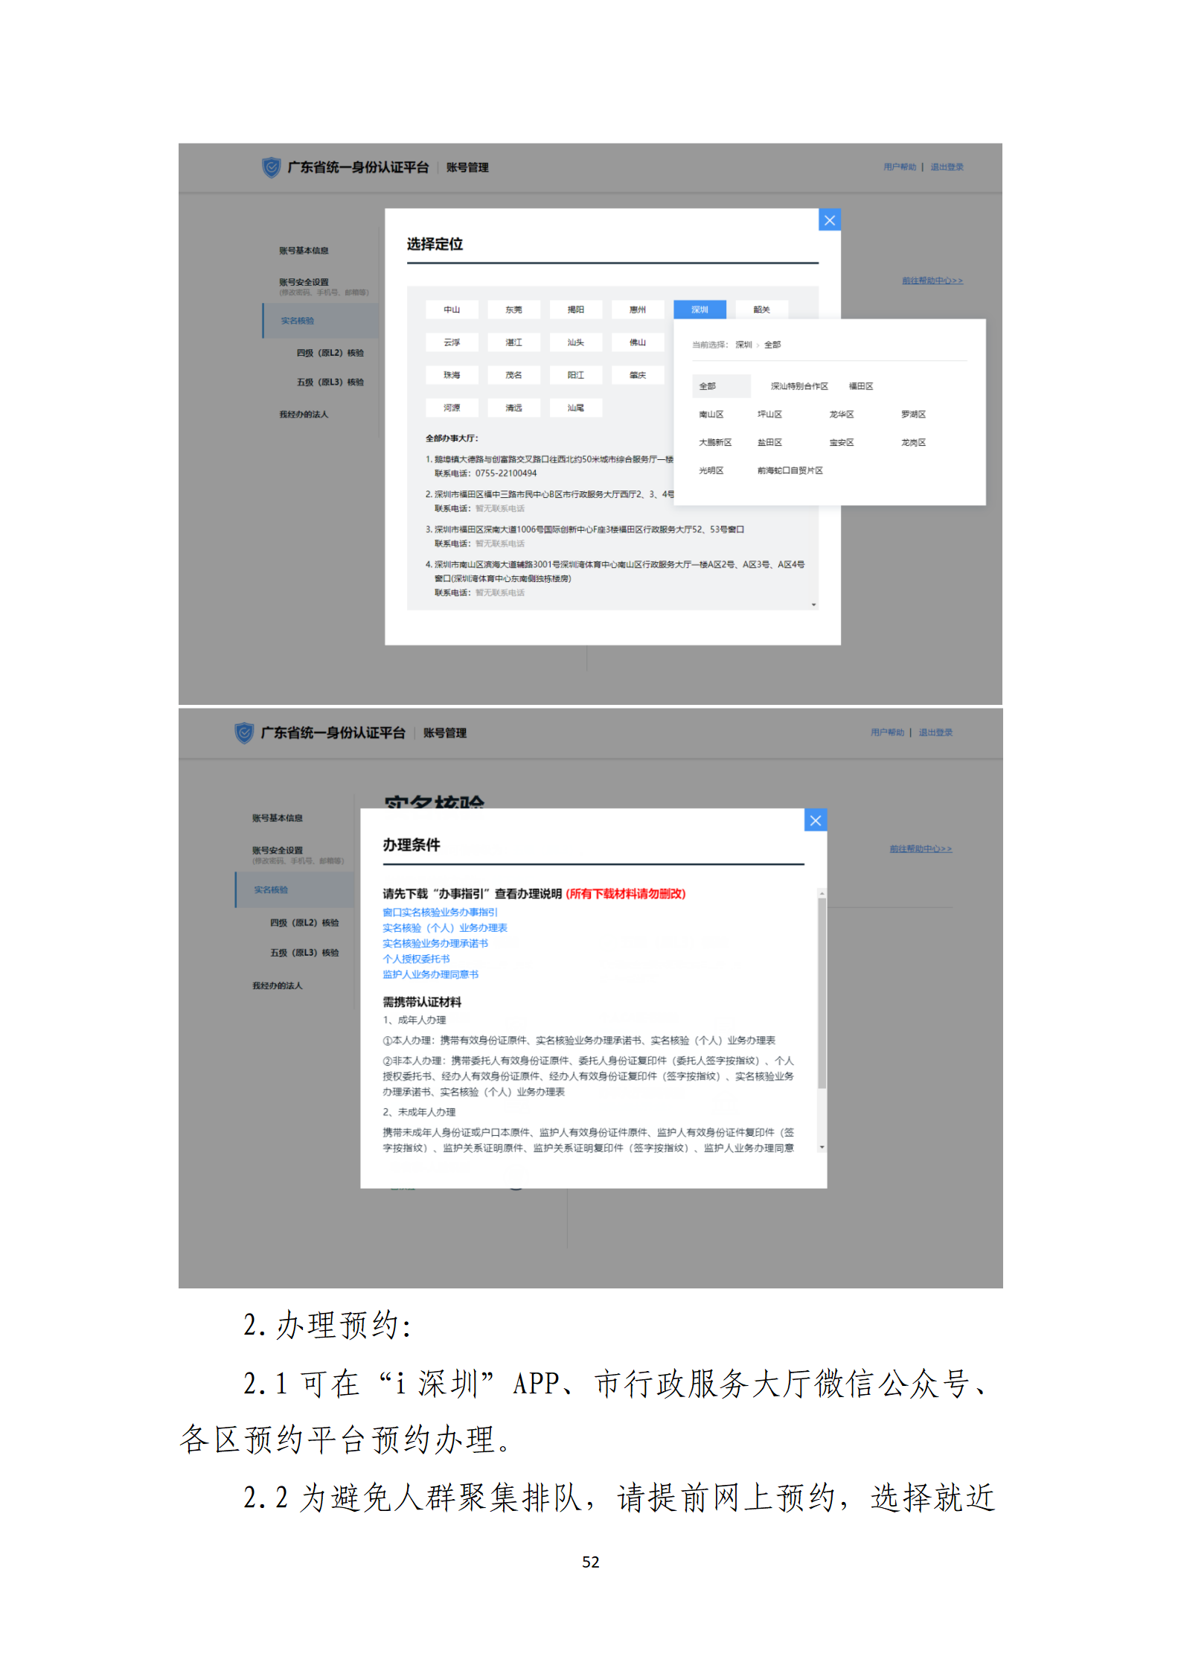
Task: Click the 办理条件 dialog scrollbar thumb
Action: (822, 993)
